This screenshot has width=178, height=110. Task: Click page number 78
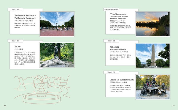(x=174, y=106)
